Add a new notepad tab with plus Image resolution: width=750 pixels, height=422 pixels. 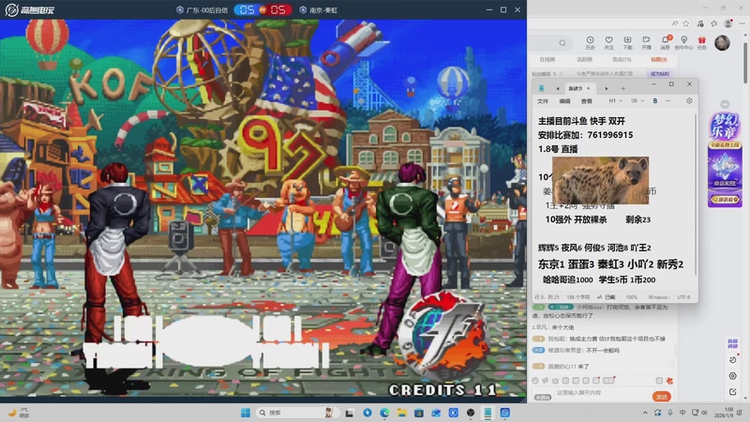[622, 88]
